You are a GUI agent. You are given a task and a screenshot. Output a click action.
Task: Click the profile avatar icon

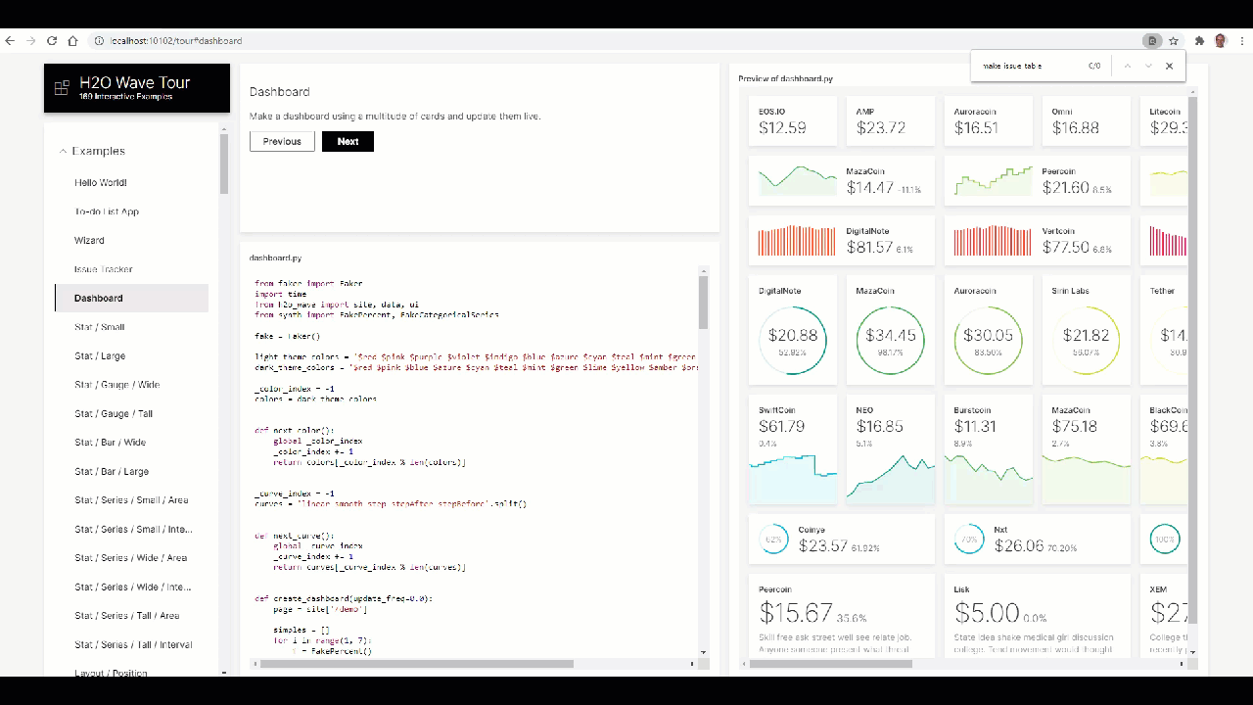[1219, 40]
